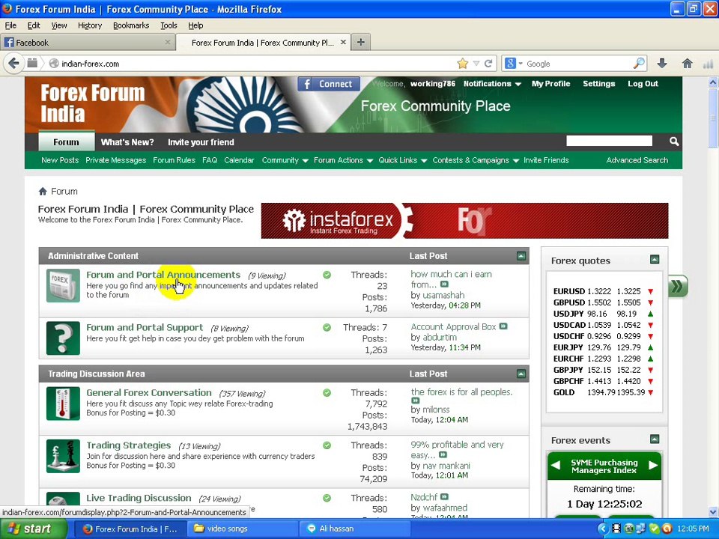
Task: Collapse the Administrative Content section
Action: pos(521,256)
